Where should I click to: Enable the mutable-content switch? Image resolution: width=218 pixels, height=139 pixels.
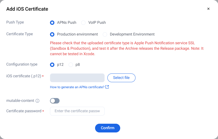pyautogui.click(x=55, y=101)
